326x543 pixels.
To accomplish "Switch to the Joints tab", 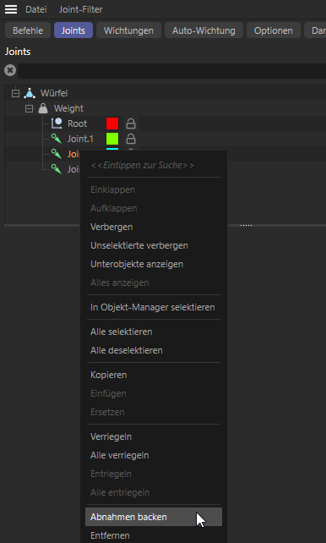I will 73,30.
